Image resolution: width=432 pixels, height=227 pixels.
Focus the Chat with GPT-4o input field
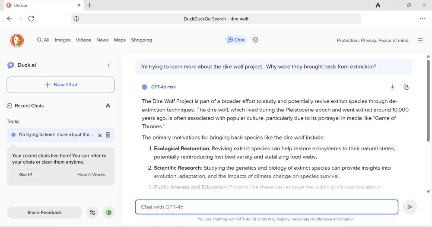tap(267, 207)
